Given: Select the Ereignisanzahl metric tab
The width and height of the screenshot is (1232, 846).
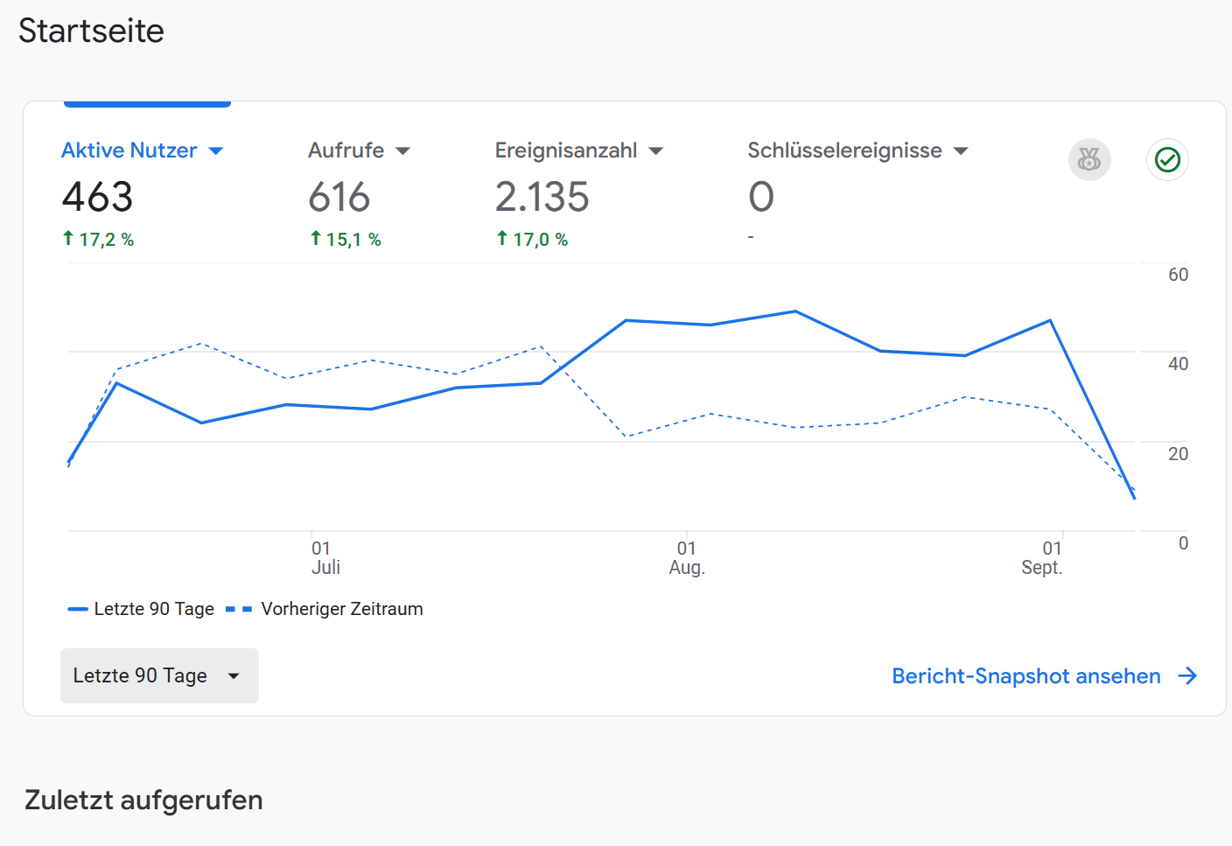Looking at the screenshot, I should (x=565, y=150).
